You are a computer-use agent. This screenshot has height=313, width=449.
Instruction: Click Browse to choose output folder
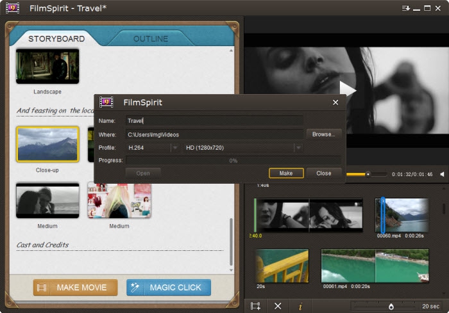click(x=324, y=134)
